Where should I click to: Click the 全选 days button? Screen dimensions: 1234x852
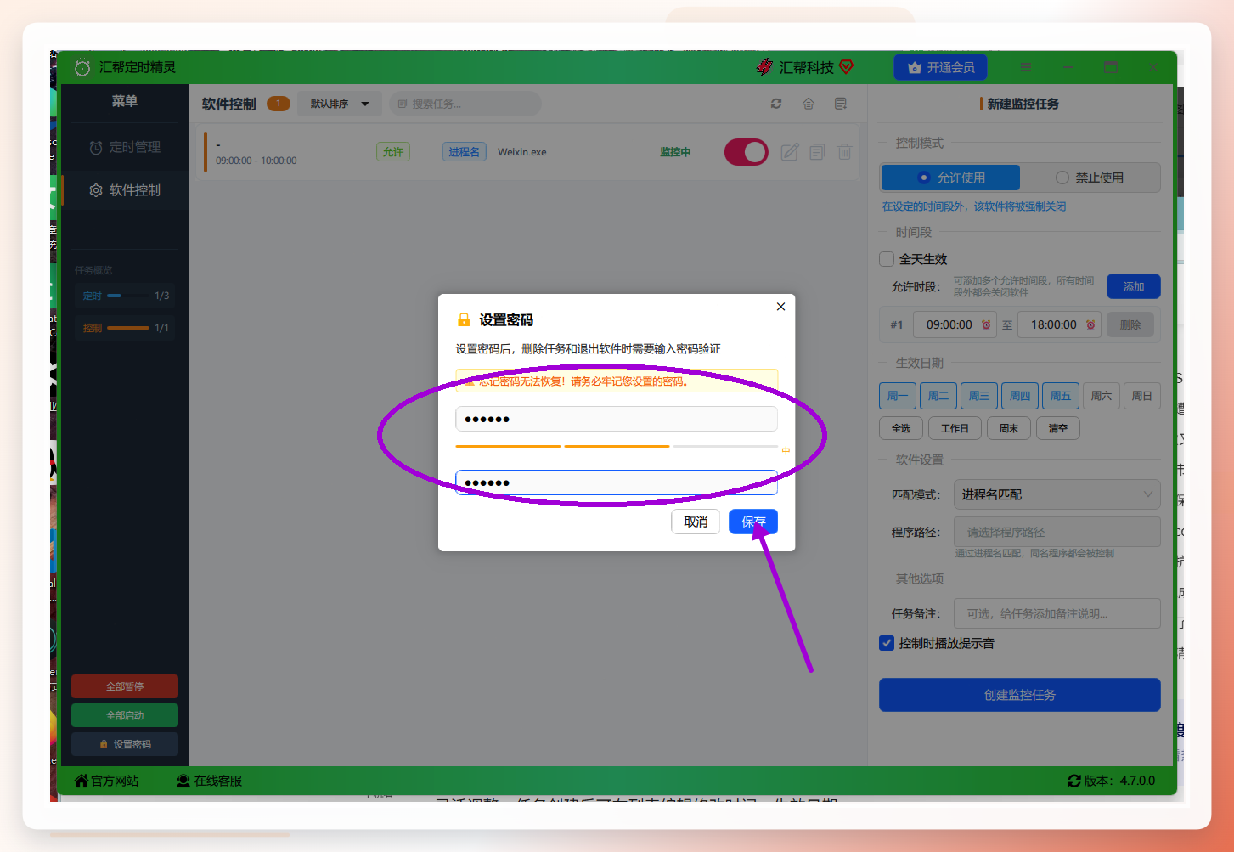click(901, 428)
